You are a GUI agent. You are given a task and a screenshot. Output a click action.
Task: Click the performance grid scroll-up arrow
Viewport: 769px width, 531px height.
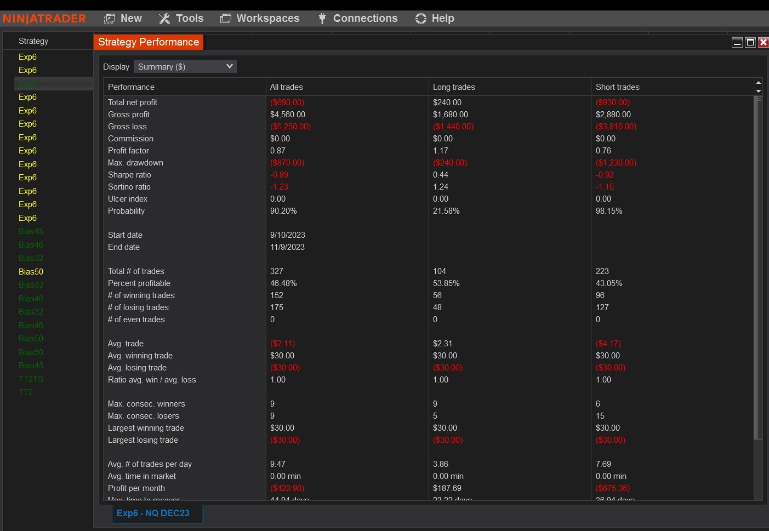coord(759,83)
